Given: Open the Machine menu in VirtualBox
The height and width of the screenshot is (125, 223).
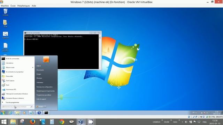Looking at the screenshot, I should click(x=5, y=6).
